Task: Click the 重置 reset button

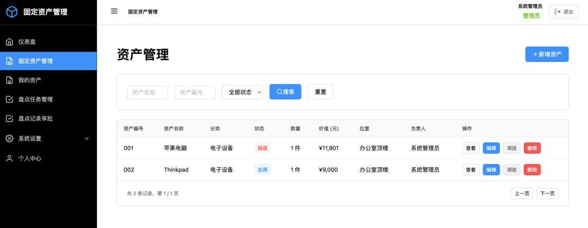Action: pyautogui.click(x=321, y=92)
